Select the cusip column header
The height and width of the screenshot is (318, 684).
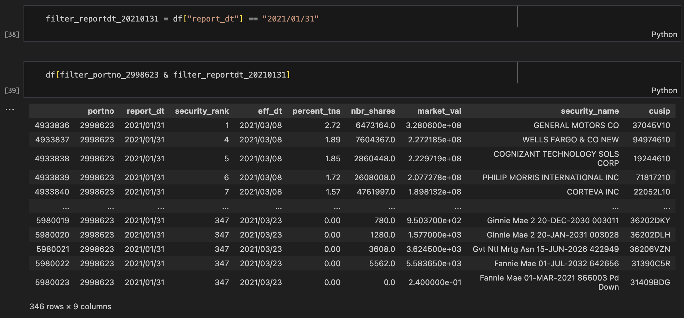(659, 111)
